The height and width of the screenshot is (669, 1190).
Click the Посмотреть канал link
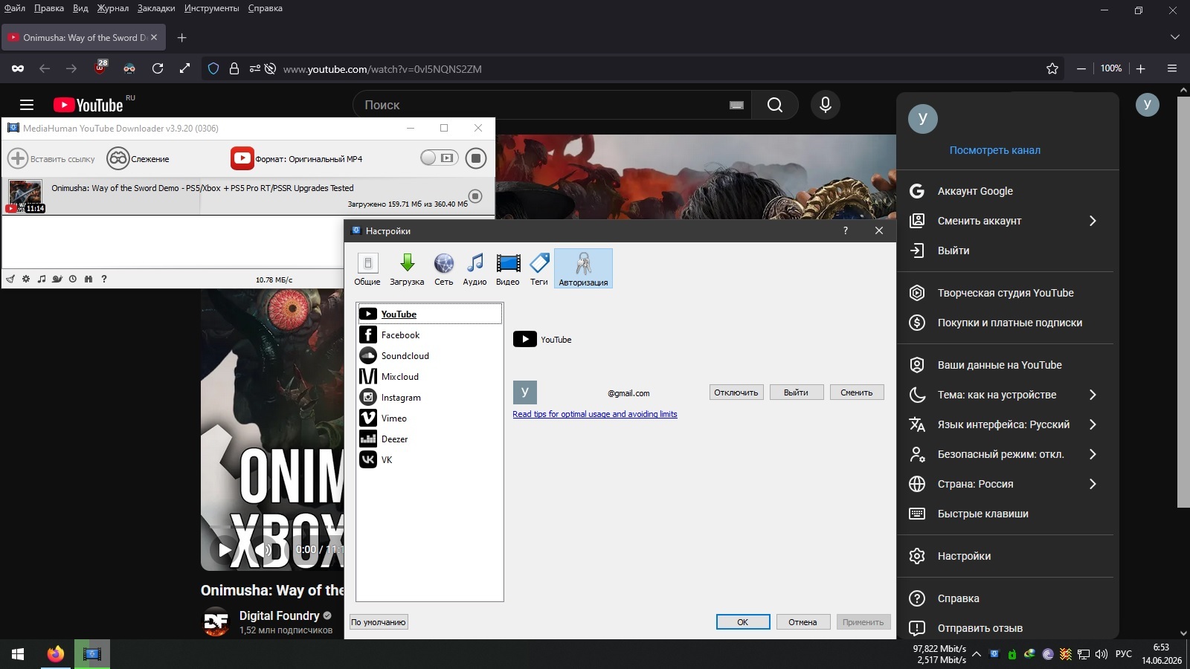click(x=995, y=150)
